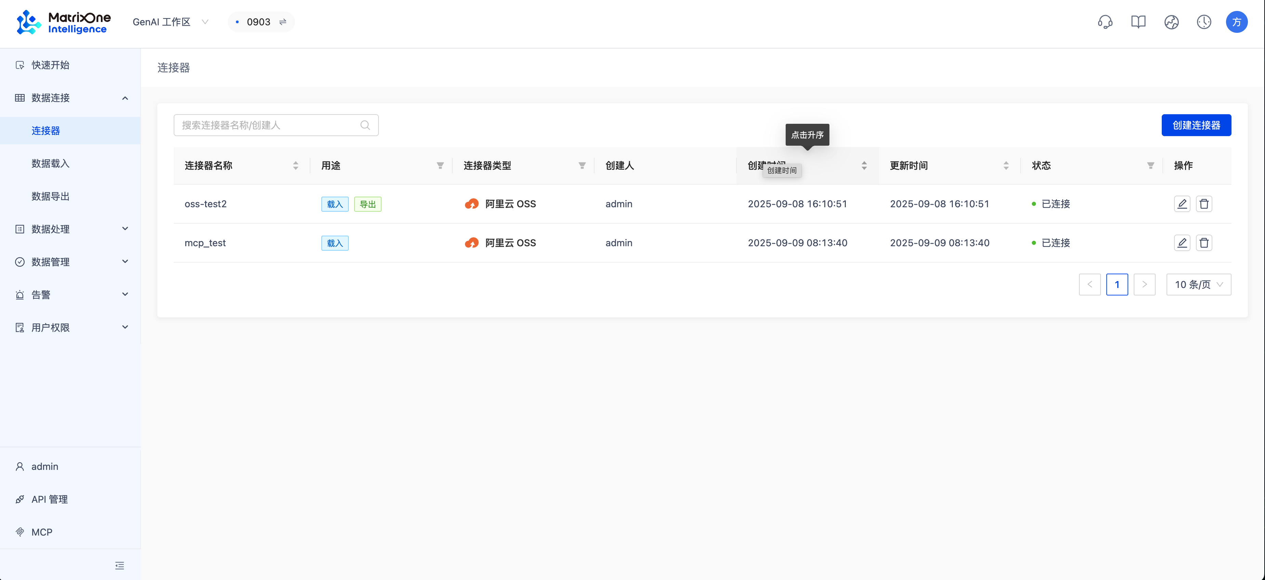Sort by 连接器名称 column
This screenshot has width=1265, height=580.
click(295, 166)
